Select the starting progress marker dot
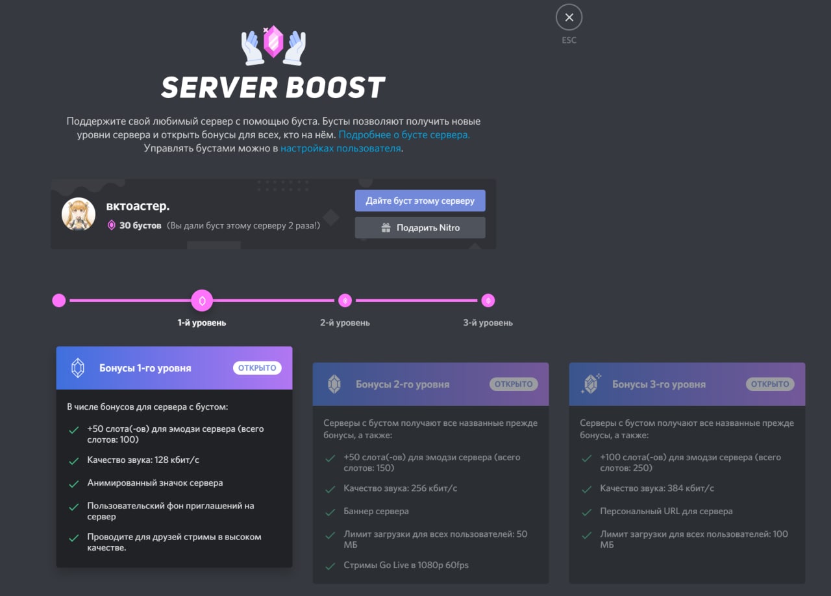The image size is (831, 596). pos(59,301)
